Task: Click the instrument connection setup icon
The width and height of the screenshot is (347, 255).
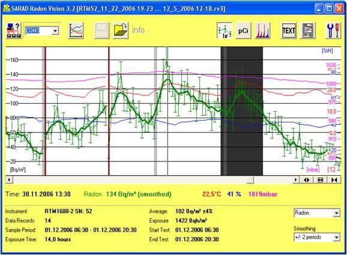Action: coord(14,31)
